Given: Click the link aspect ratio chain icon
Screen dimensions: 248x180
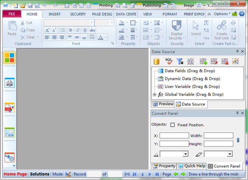Looking at the screenshot, I should click(x=238, y=140).
